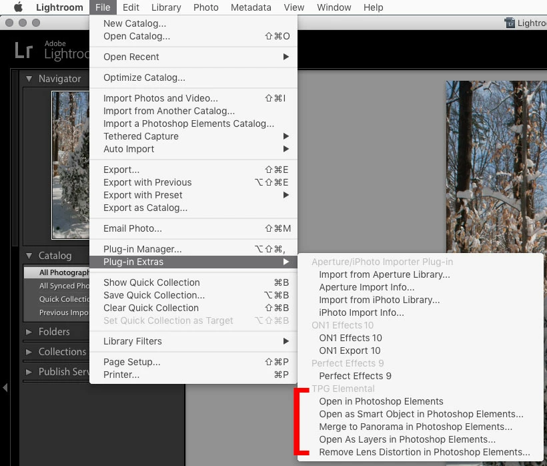This screenshot has width=547, height=466.
Task: Click the Lightroom catalog title icon
Action: click(x=510, y=23)
